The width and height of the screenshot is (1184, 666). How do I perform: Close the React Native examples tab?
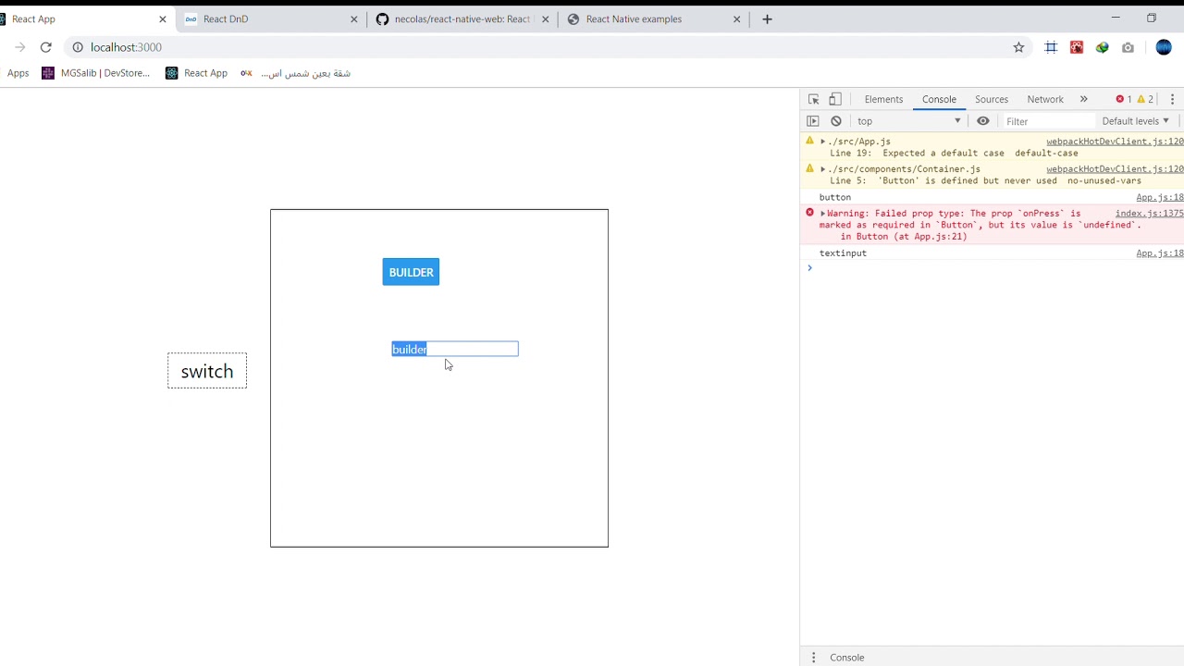(x=737, y=18)
